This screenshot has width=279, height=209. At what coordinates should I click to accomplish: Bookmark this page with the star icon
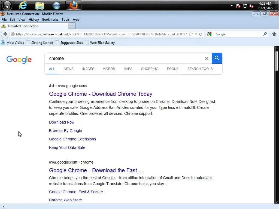[190, 34]
